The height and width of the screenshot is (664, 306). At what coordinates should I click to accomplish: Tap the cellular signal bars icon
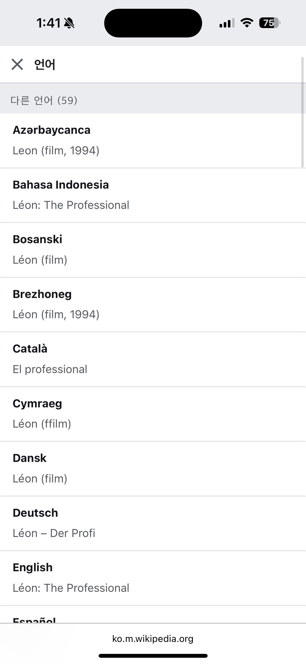tap(227, 23)
